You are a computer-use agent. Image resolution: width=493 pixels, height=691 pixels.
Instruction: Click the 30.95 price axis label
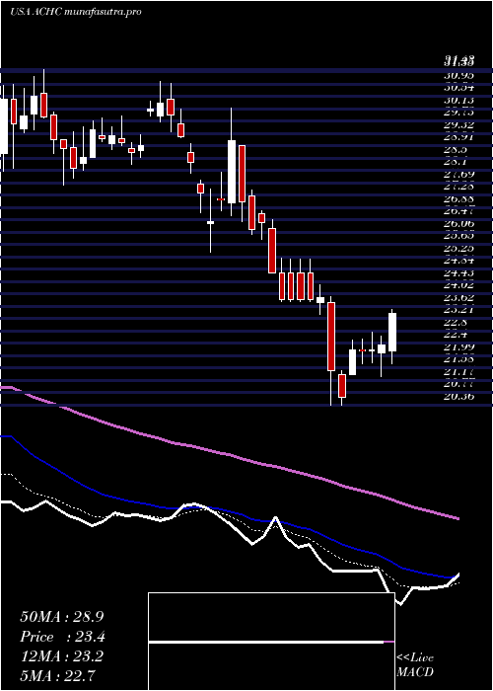(x=458, y=75)
